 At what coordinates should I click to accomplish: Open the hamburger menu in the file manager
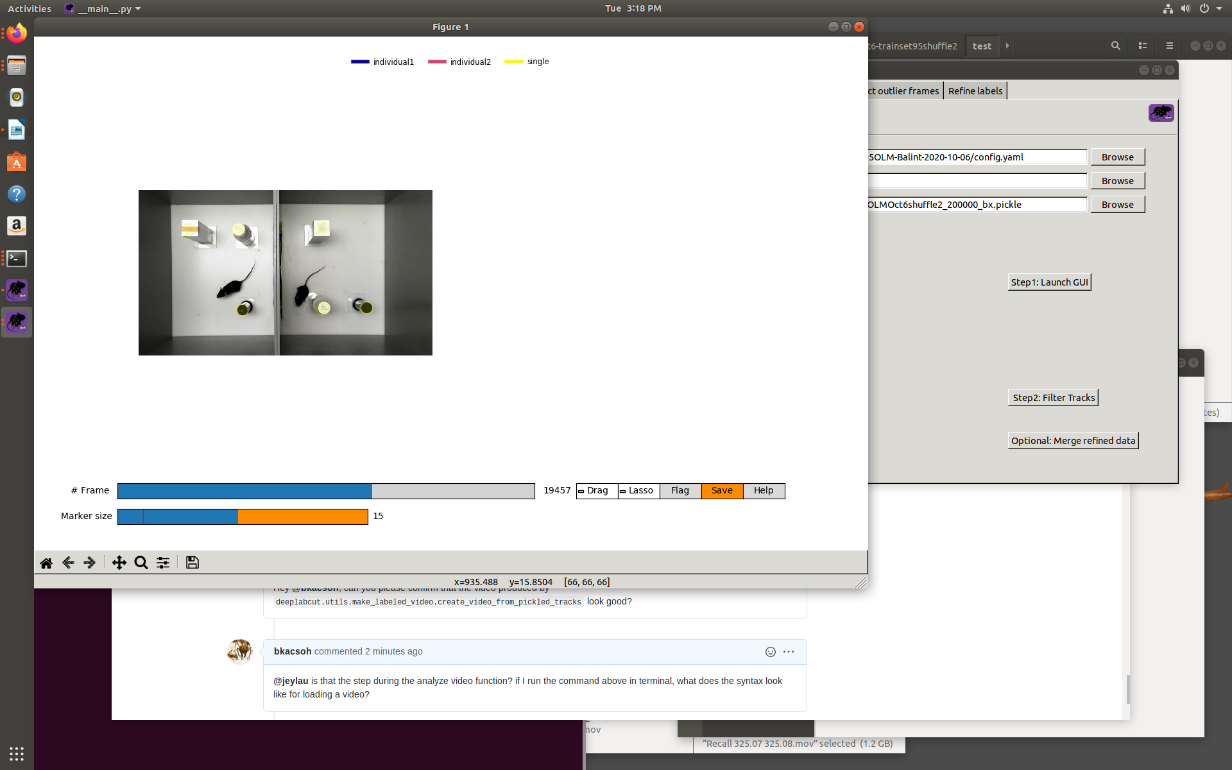click(1170, 46)
